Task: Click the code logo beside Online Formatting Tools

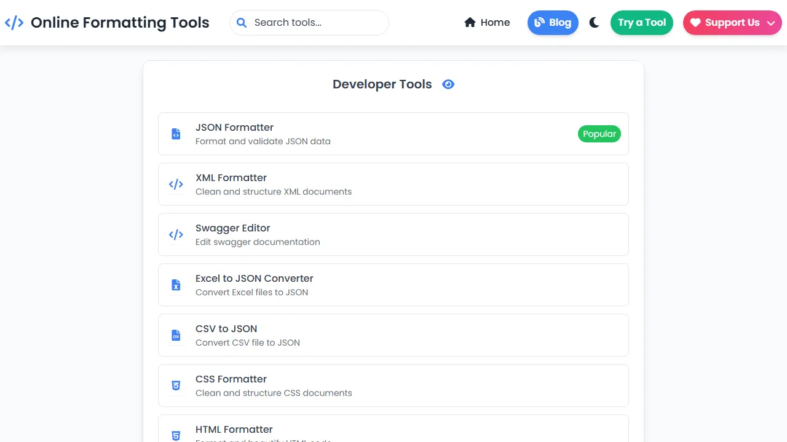Action: point(14,22)
